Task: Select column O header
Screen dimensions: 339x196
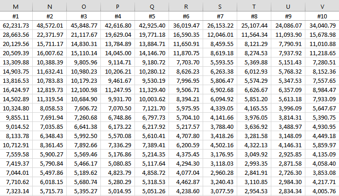Action: [x=84, y=7]
